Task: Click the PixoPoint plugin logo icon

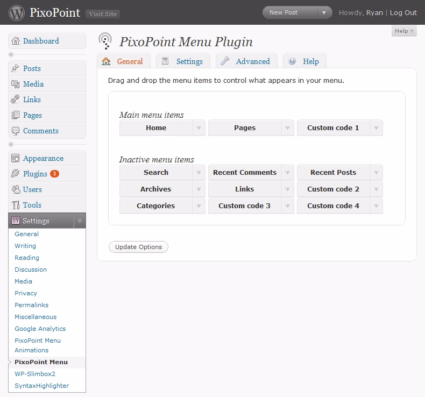Action: pyautogui.click(x=105, y=41)
